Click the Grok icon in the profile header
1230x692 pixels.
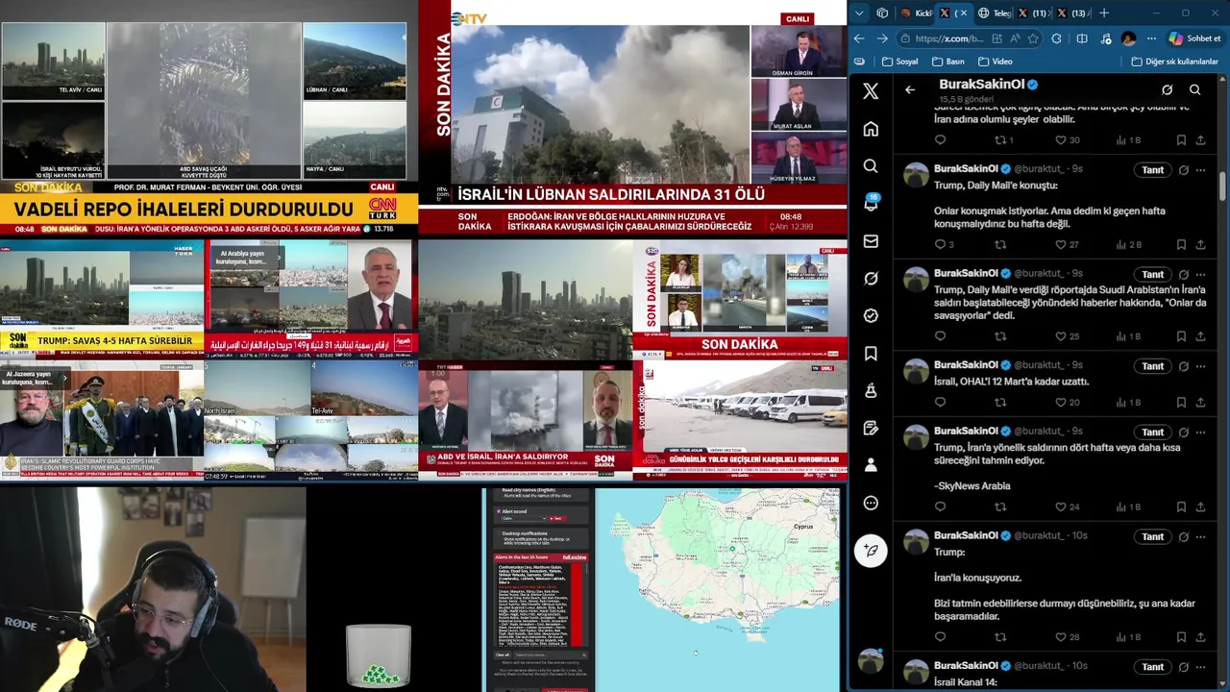1167,90
